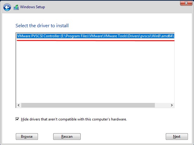Image resolution: width=194 pixels, height=145 pixels.
Task: Select the VMware PVSCSI Controller driver entry
Action: click(95, 36)
